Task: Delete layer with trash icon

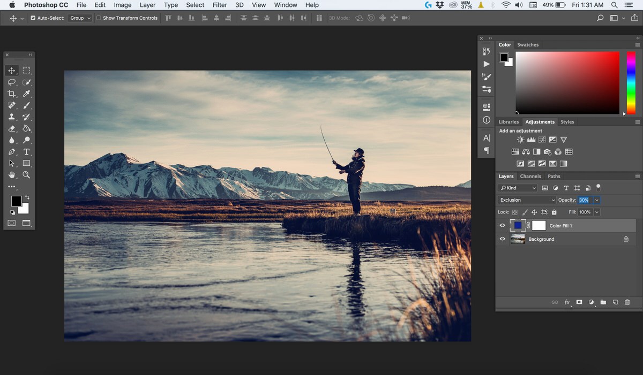Action: click(x=627, y=302)
